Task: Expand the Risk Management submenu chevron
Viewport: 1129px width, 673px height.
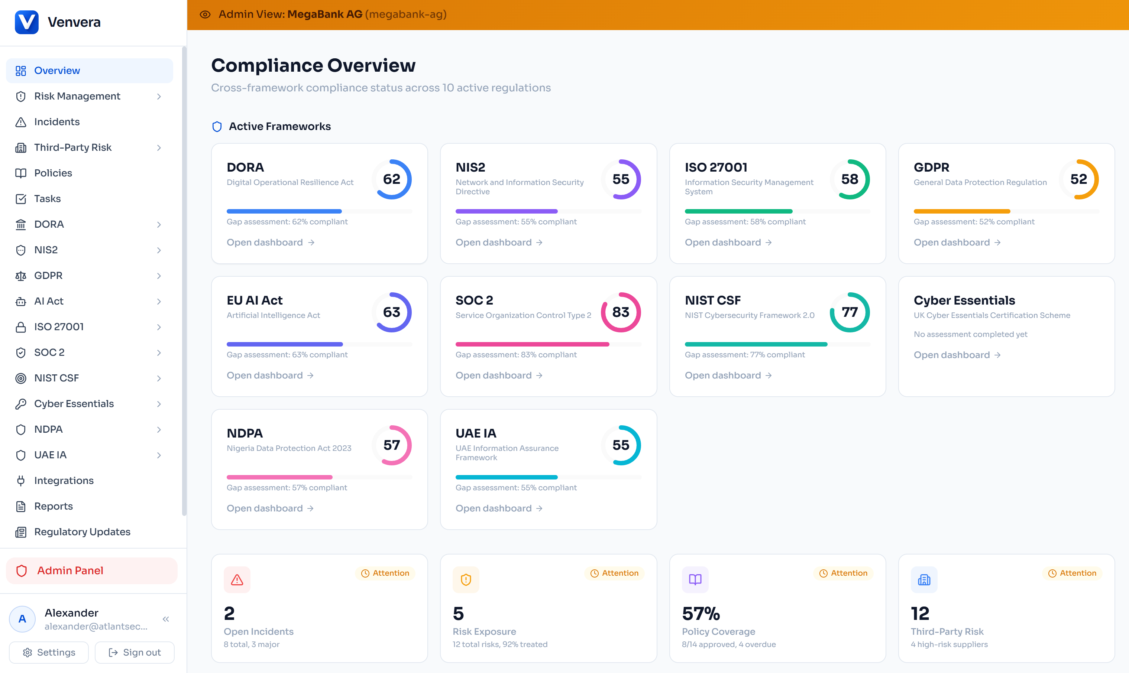Action: pos(159,96)
